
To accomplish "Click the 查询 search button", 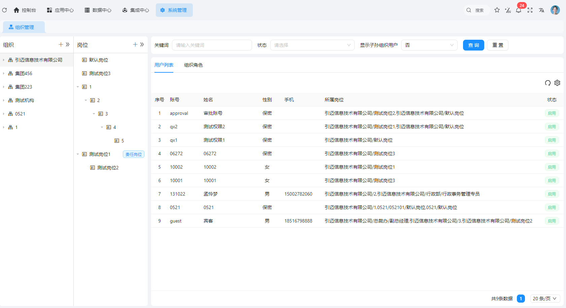I will [x=473, y=45].
